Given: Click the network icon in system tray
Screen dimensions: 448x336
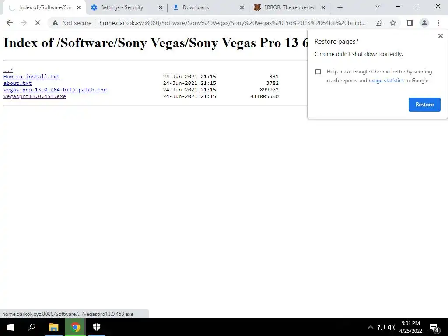Looking at the screenshot, I should pos(381,327).
